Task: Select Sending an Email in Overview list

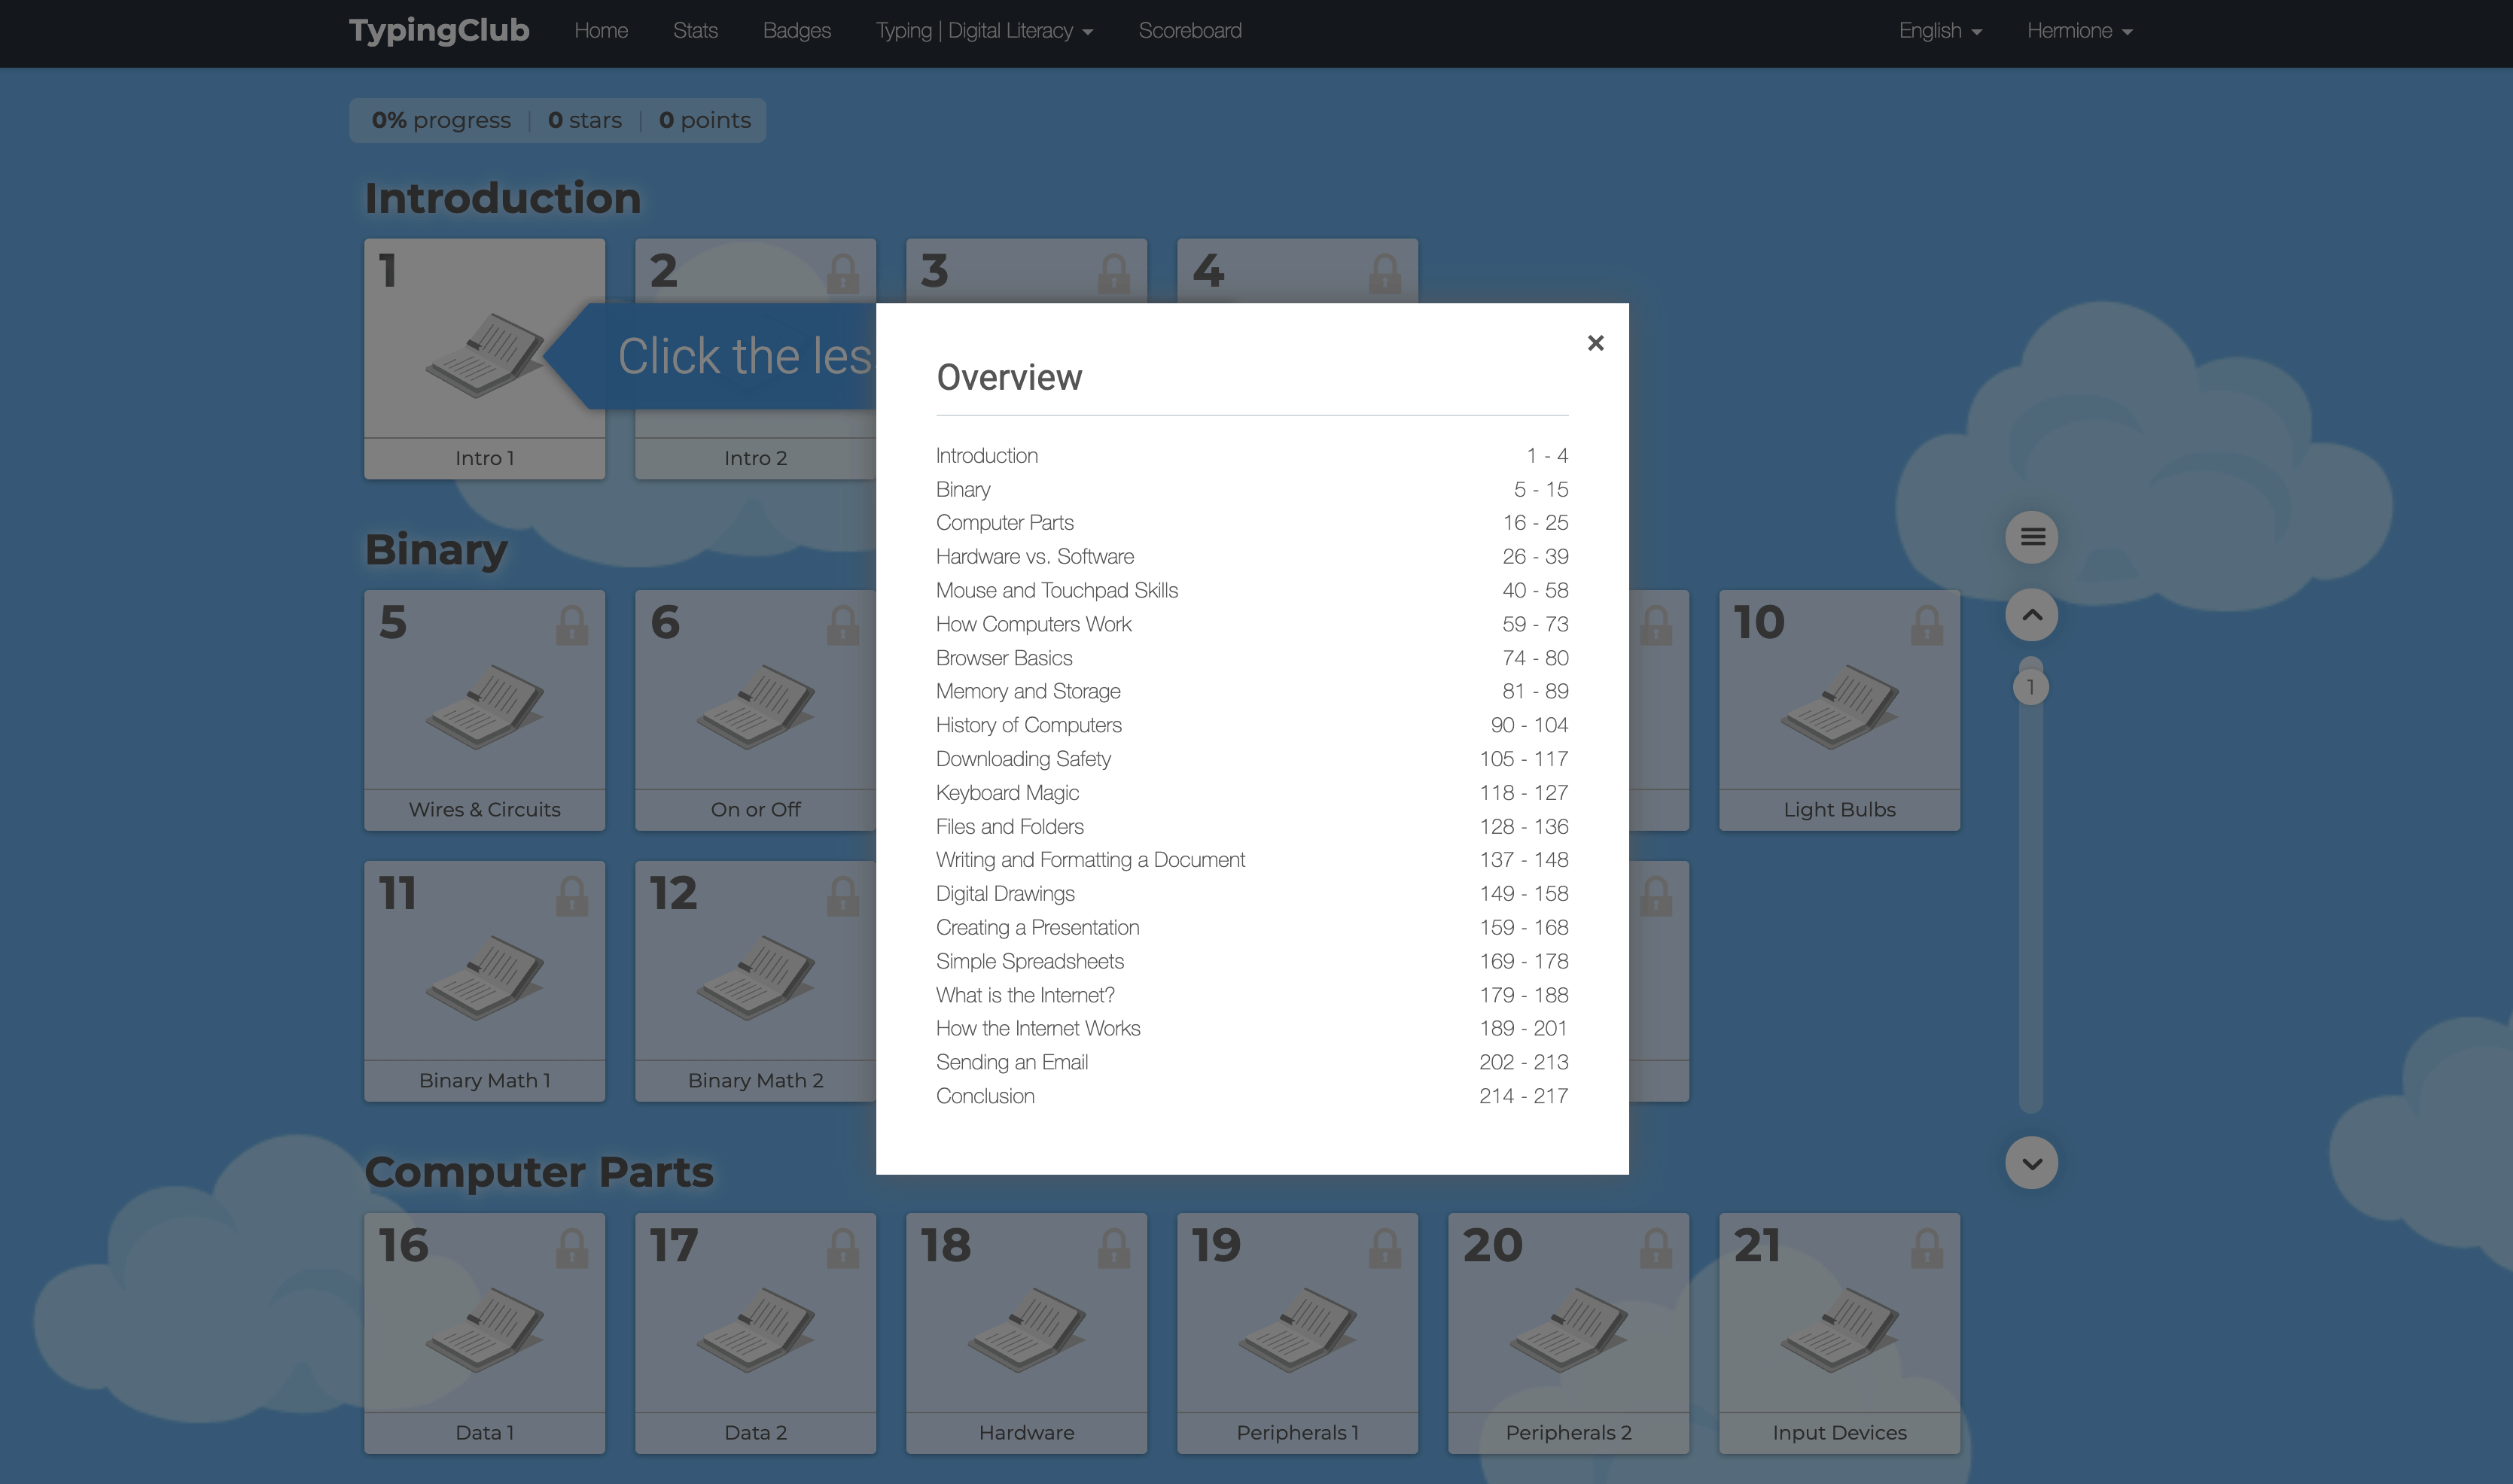Action: click(1011, 1062)
